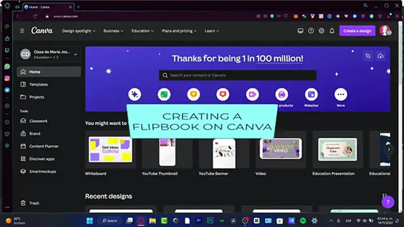
Task: Follow the 100 million link
Action: [280, 59]
